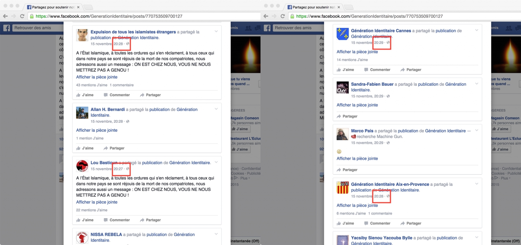Click the Lou Bastioun profile picture
Viewport: 521px width, 245px height.
[x=82, y=166]
